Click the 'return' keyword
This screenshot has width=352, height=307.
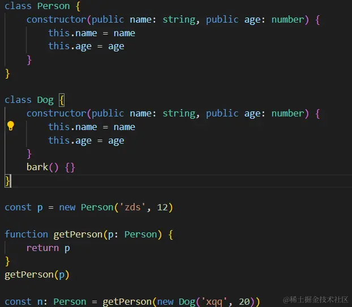[x=42, y=248]
